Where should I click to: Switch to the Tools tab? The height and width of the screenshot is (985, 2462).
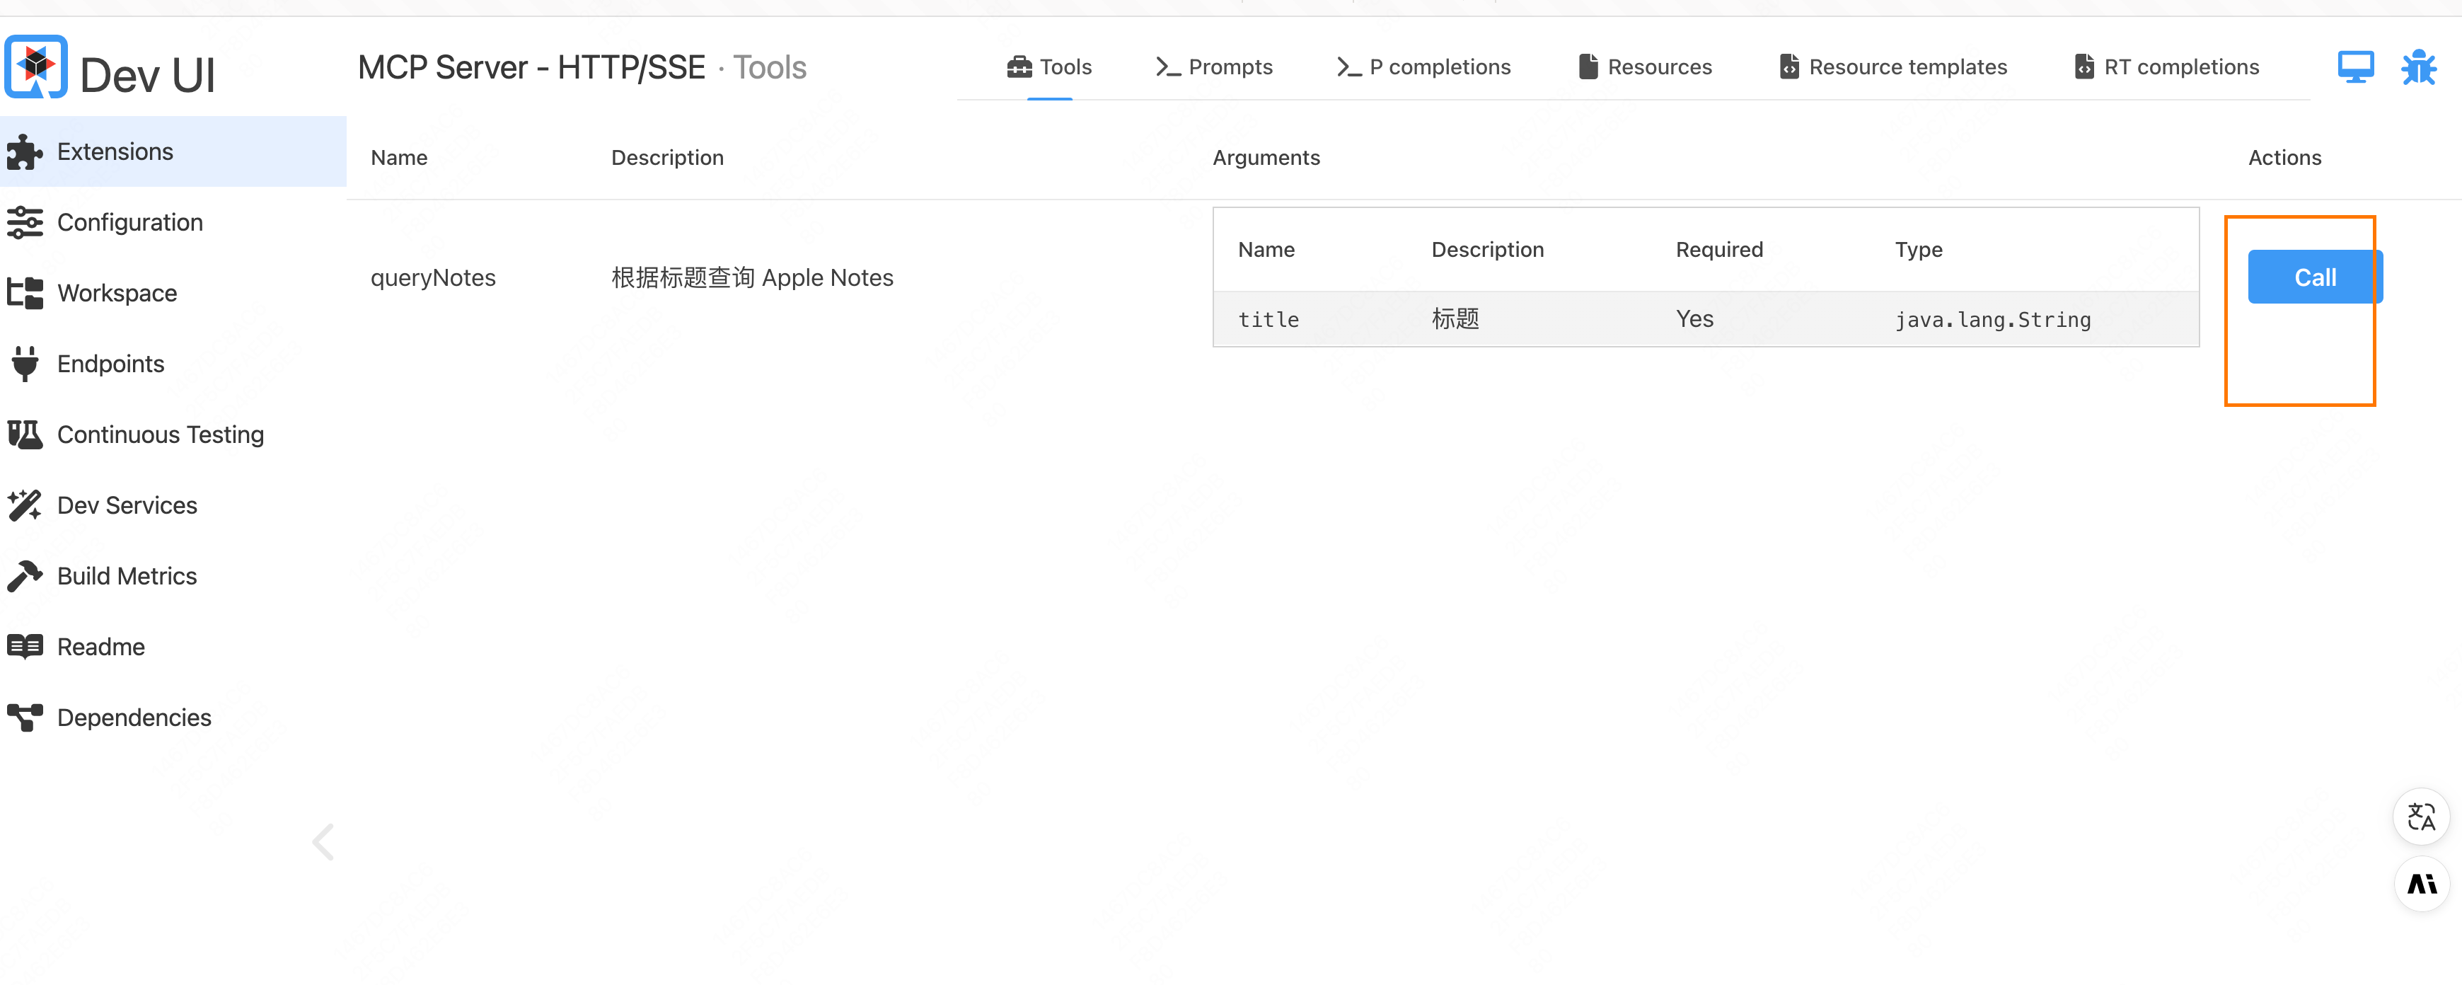point(1049,67)
